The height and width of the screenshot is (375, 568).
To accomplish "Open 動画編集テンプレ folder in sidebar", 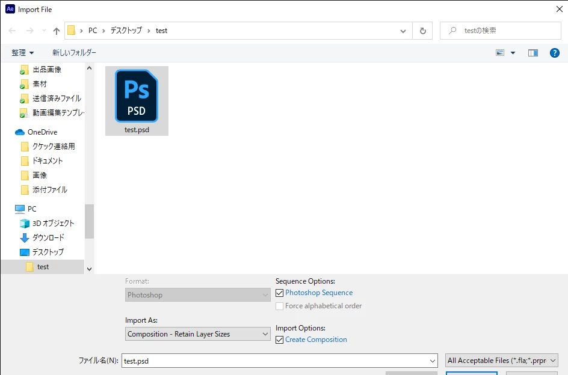I will pyautogui.click(x=58, y=113).
